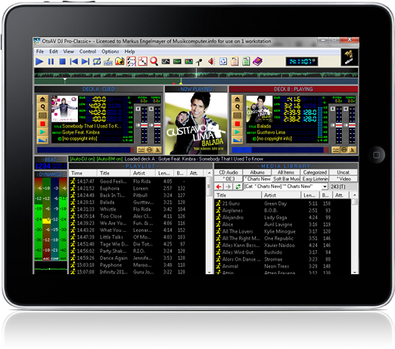Play Deck B with green triangle button
This screenshot has height=349, width=395.
(x=237, y=132)
